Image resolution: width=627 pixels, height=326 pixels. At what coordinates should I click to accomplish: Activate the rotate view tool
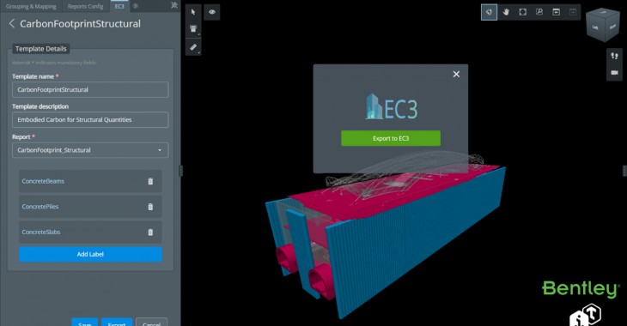click(x=489, y=12)
